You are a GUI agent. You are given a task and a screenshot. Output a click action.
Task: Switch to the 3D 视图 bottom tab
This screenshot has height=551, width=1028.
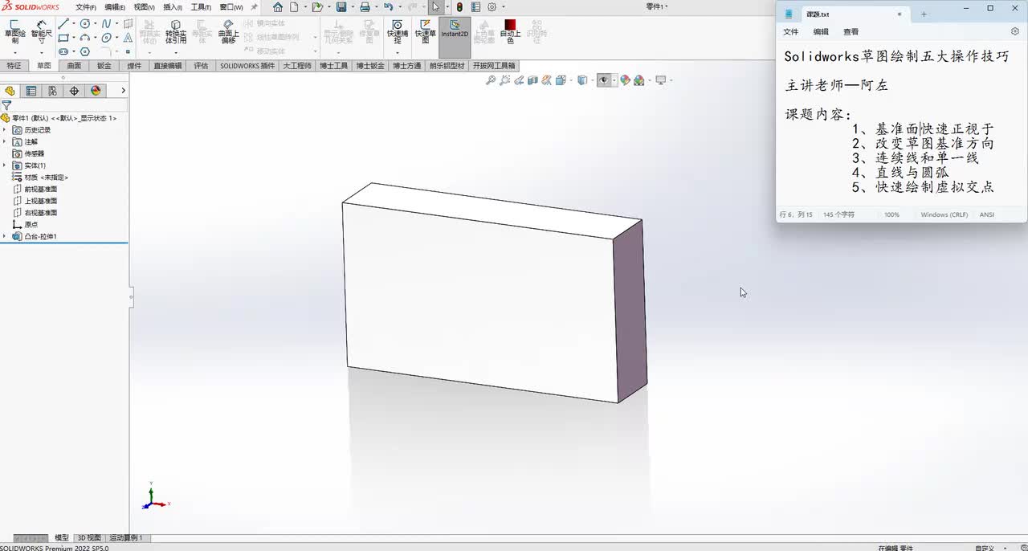(89, 538)
